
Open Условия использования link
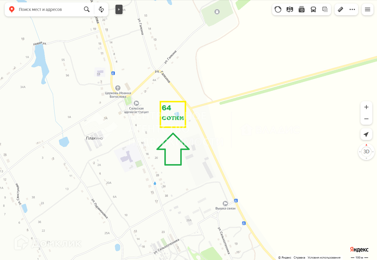click(x=324, y=258)
